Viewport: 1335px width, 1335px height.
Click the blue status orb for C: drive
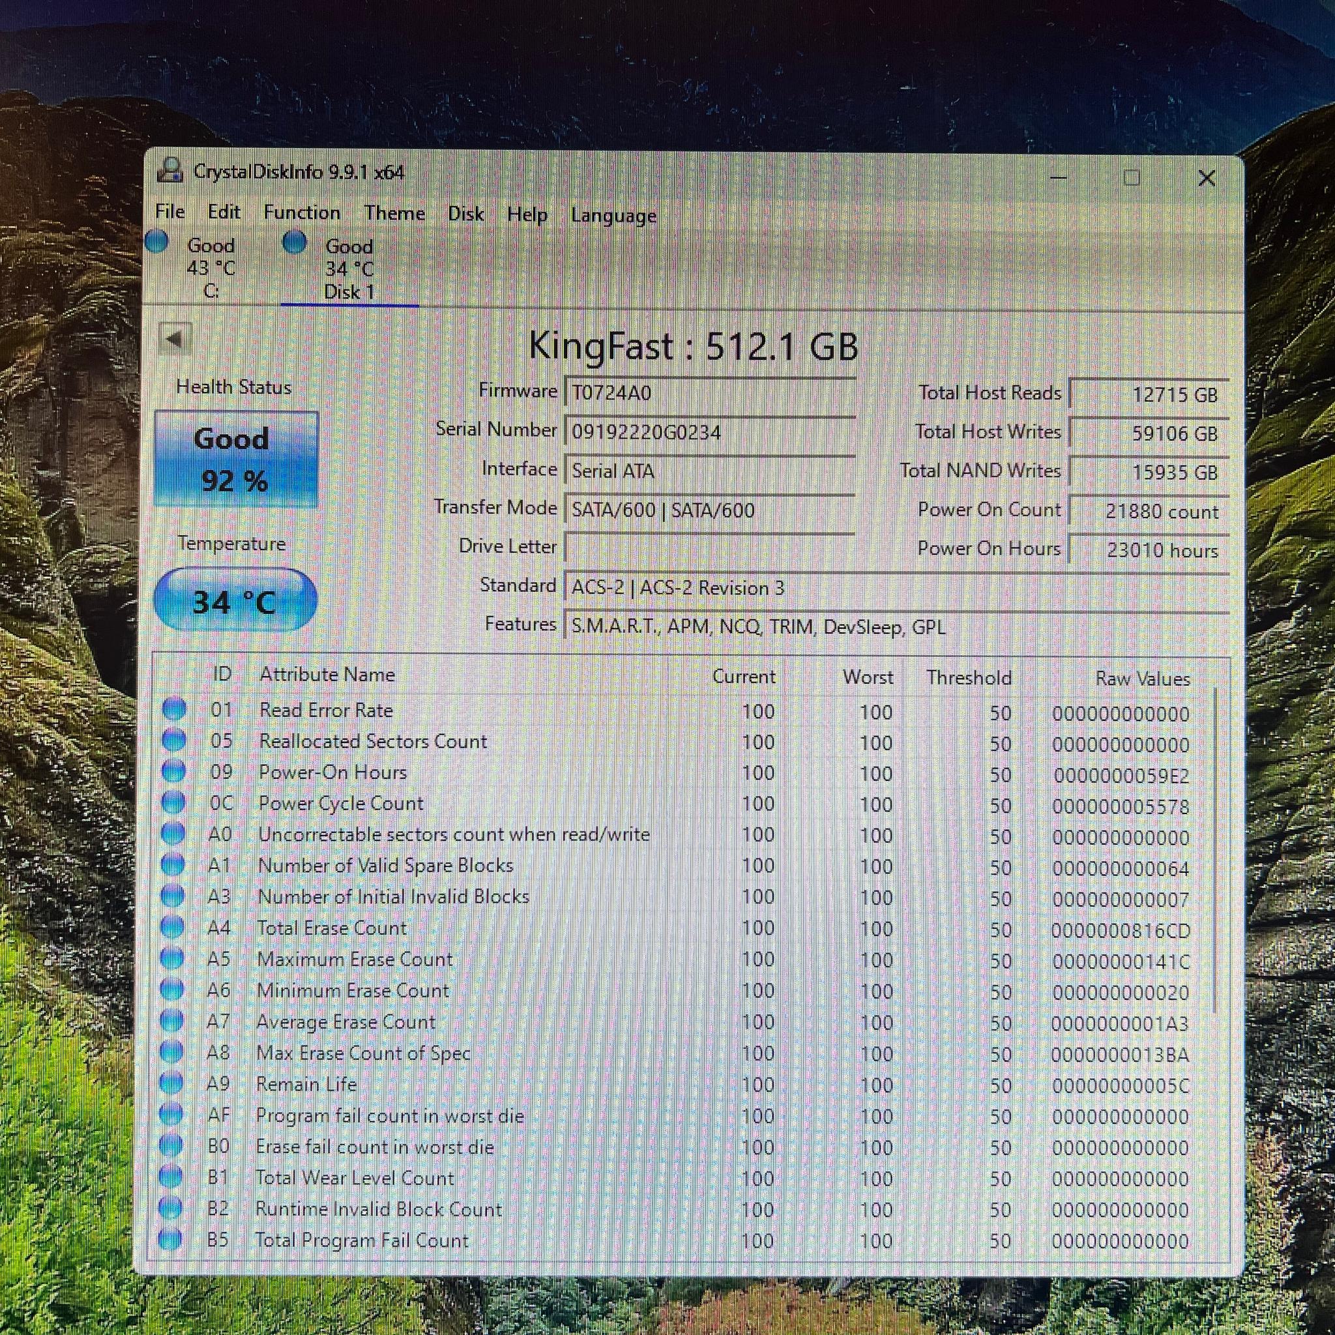(158, 242)
